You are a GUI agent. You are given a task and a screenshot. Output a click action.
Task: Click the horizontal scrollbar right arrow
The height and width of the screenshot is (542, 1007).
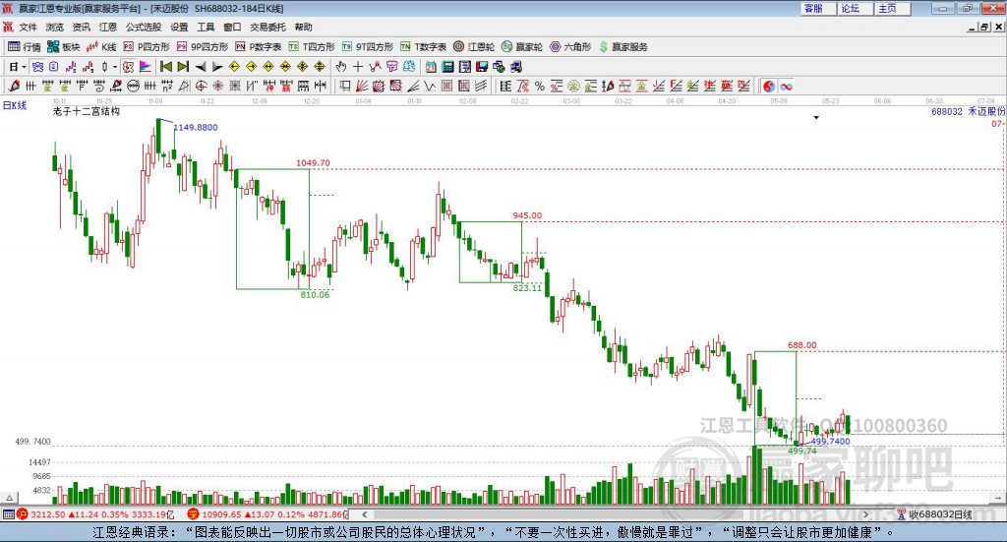[x=865, y=514]
